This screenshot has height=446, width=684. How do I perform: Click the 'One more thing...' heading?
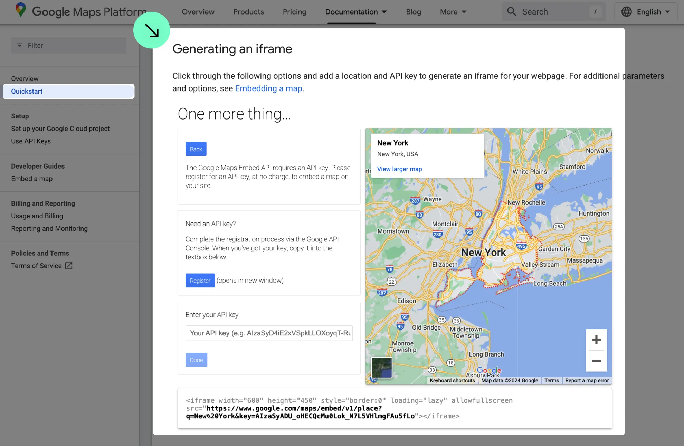pos(234,114)
